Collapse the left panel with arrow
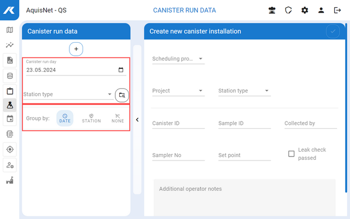Viewport: 350px width, 219px height. 137,120
